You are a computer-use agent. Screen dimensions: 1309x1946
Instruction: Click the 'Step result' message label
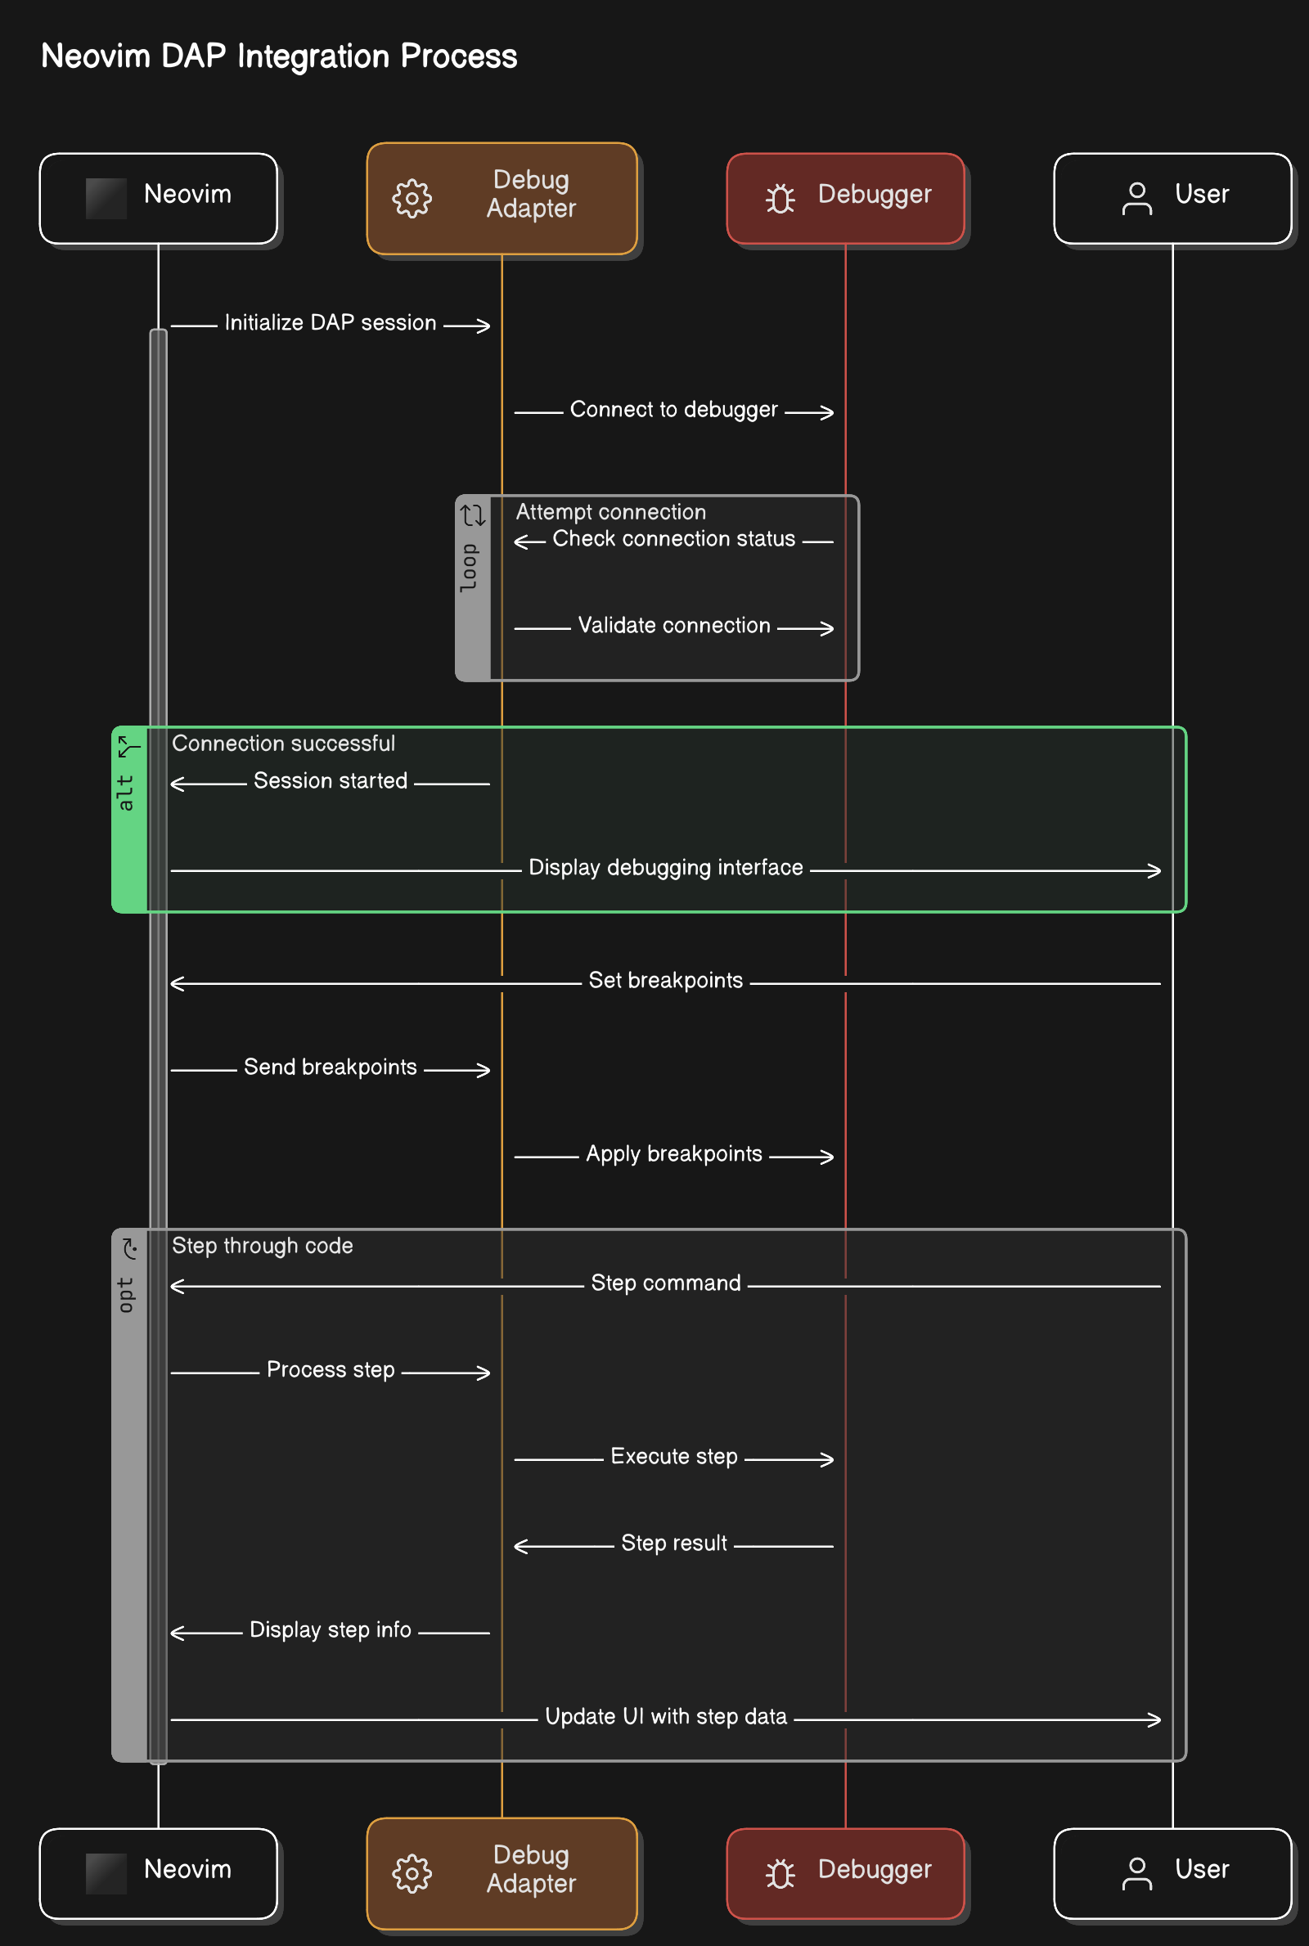coord(673,1544)
